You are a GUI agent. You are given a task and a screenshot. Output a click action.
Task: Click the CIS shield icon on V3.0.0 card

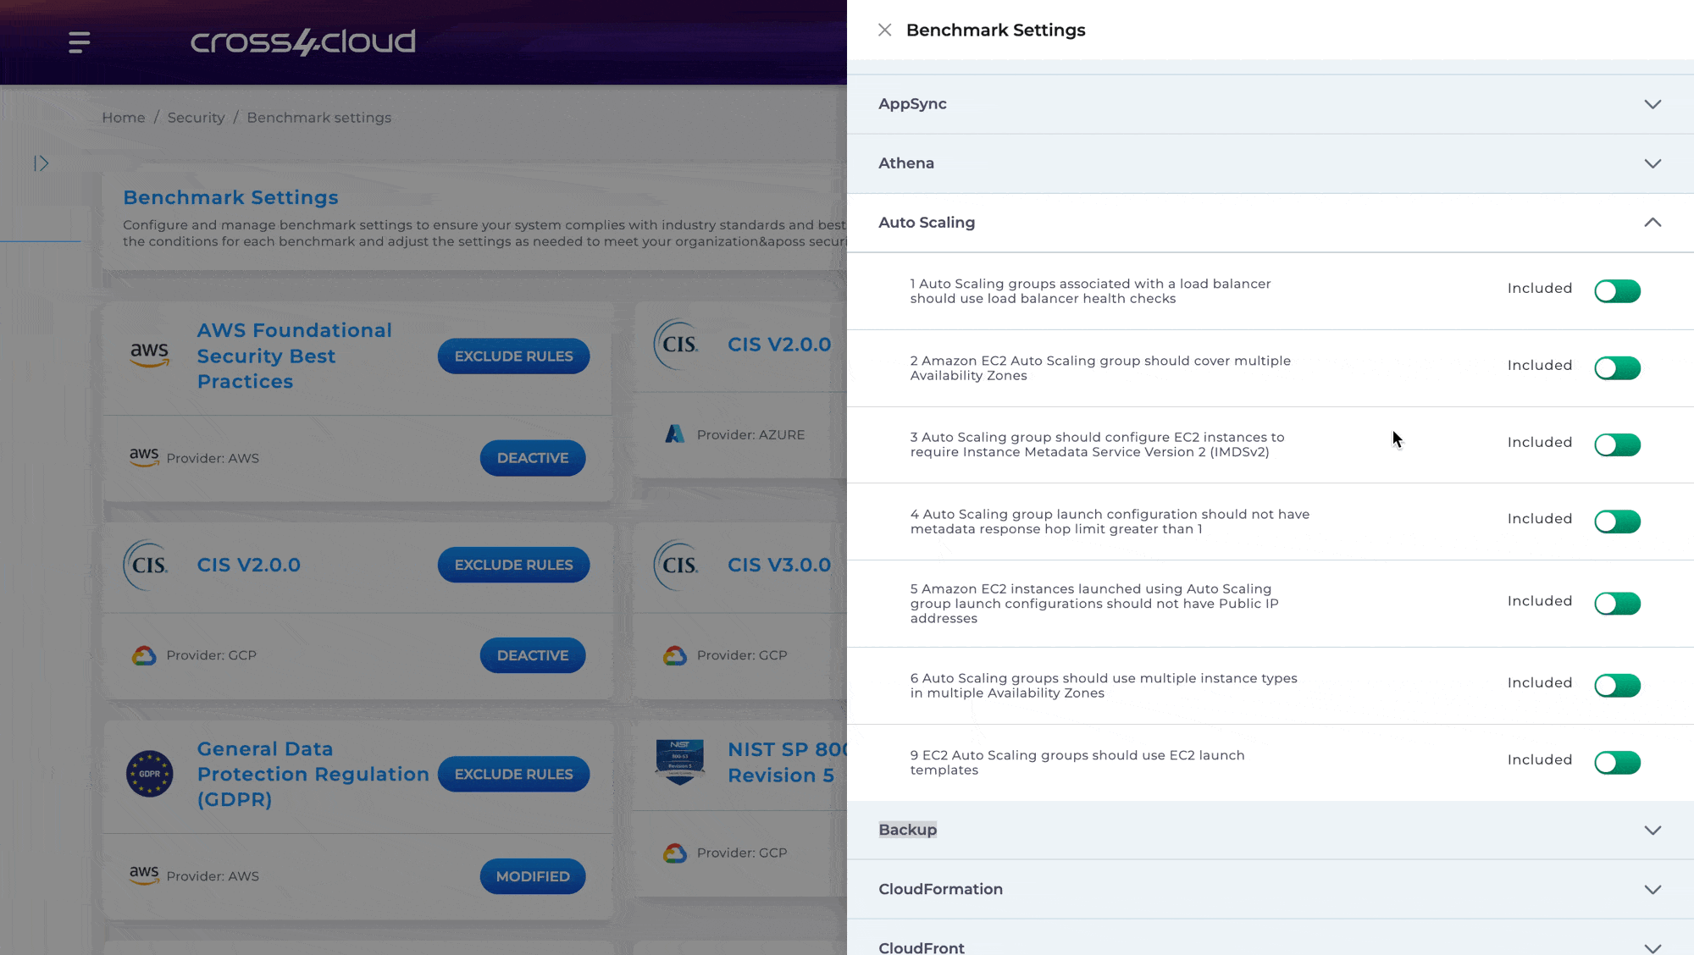pyautogui.click(x=675, y=564)
